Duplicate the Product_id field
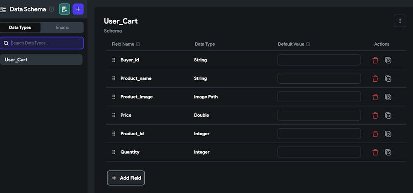The height and width of the screenshot is (193, 413). [388, 134]
